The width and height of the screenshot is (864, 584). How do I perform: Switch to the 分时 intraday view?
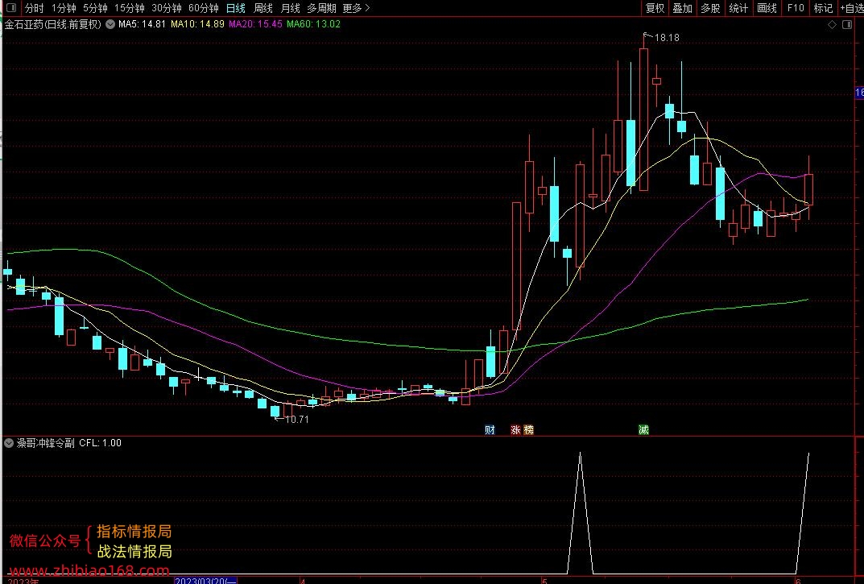click(x=34, y=8)
